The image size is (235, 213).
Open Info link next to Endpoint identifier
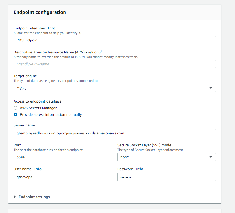pyautogui.click(x=52, y=28)
